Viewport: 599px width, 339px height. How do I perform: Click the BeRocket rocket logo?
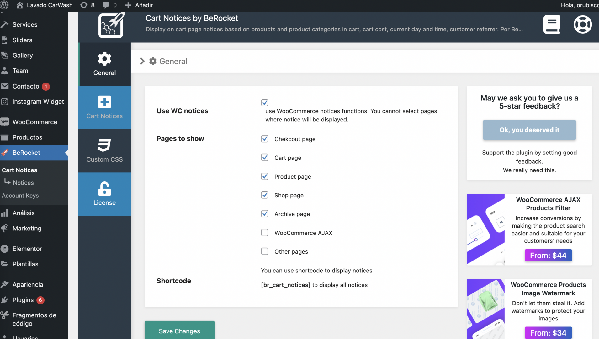coord(112,25)
